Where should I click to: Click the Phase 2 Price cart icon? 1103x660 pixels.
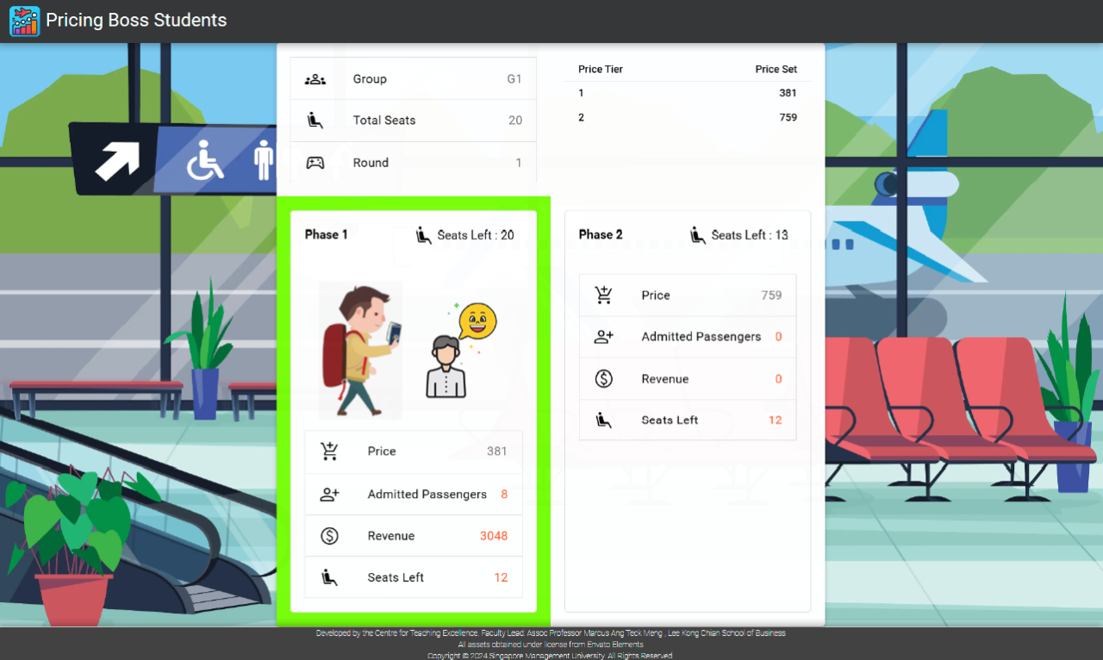[603, 296]
